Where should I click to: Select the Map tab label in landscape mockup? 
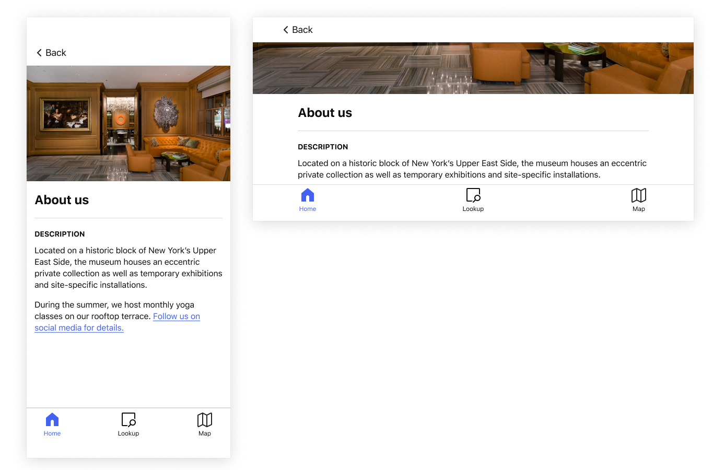[x=639, y=209]
